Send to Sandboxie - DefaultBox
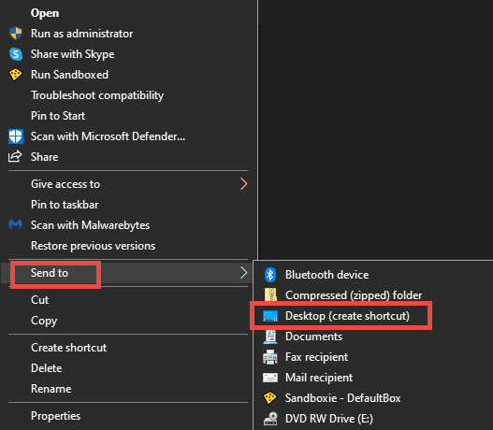Screen dimensions: 493x430 (x=342, y=398)
